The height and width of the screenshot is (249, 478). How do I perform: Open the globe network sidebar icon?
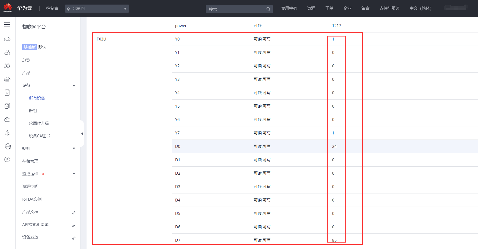point(8,146)
